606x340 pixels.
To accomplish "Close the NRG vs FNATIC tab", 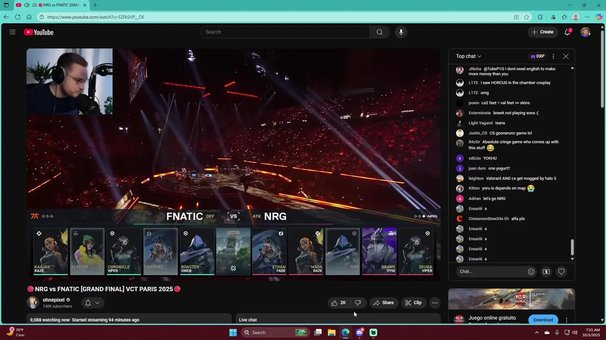I will pos(85,5).
